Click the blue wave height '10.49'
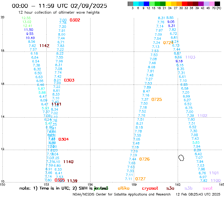Viewport: 224px width, 197px height. click(30, 38)
